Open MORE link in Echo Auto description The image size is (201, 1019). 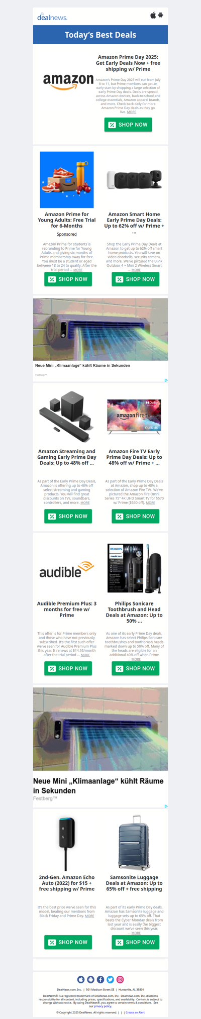point(89,915)
